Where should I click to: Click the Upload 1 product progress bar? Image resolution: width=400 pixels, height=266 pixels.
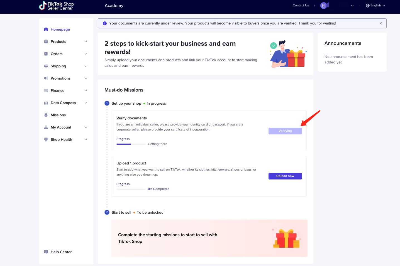click(x=131, y=189)
